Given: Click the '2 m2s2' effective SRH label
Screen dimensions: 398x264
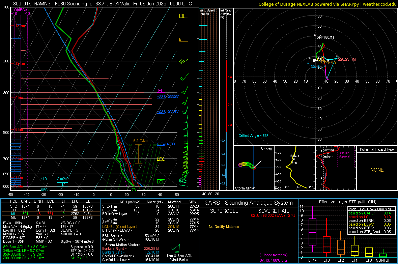Looking at the screenshot, I should pos(63,179).
